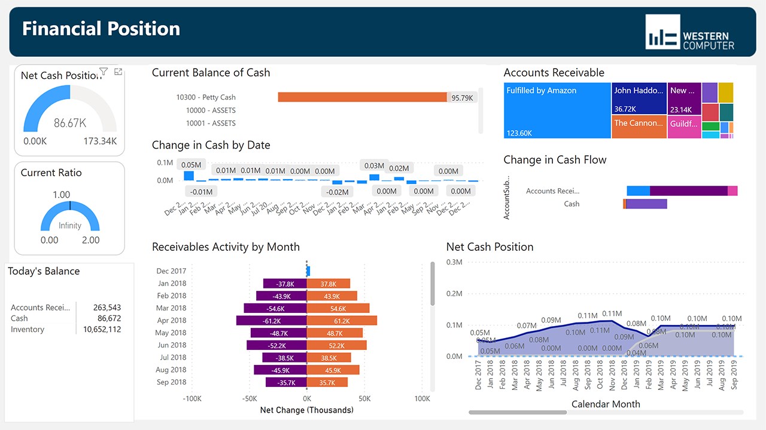This screenshot has height=430, width=766.
Task: Click the 263,543 balance value
Action: coord(107,308)
